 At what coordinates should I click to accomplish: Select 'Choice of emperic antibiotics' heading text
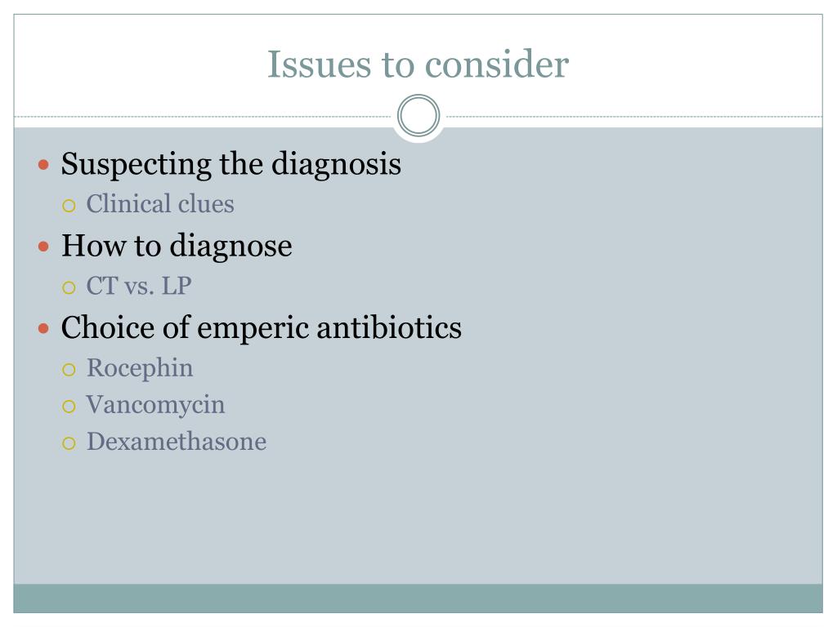[262, 327]
